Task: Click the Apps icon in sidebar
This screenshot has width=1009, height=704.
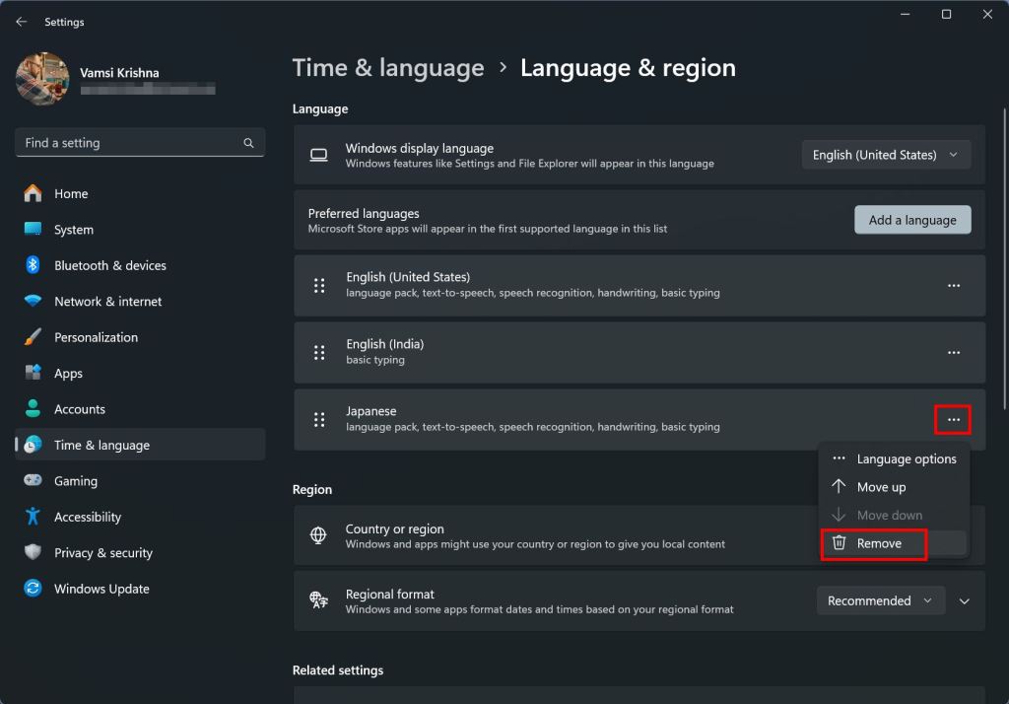Action: point(33,373)
